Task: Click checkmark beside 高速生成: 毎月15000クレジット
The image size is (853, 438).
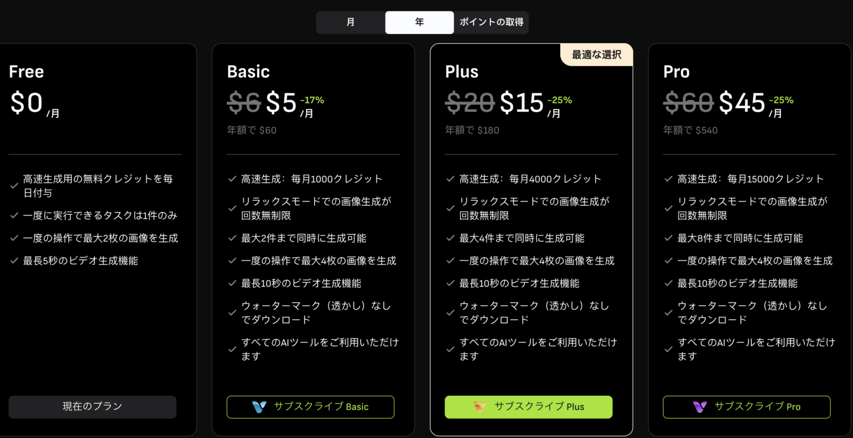Action: pos(669,179)
